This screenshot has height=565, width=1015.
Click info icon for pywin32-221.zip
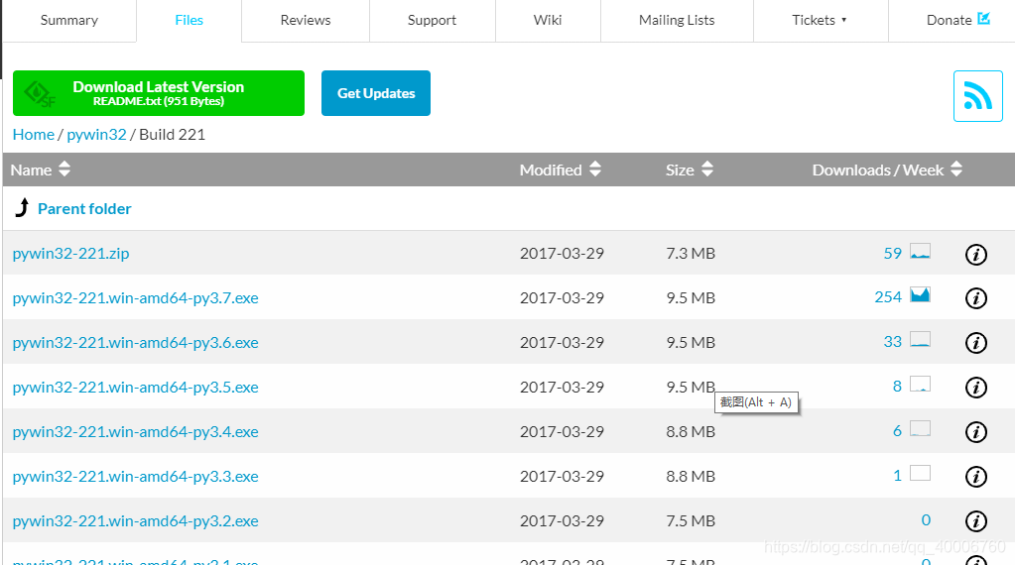975,254
